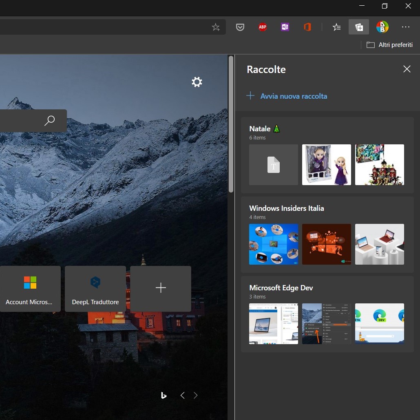This screenshot has height=420, width=420.
Task: Open the Adblock Plus extension
Action: coord(263,27)
